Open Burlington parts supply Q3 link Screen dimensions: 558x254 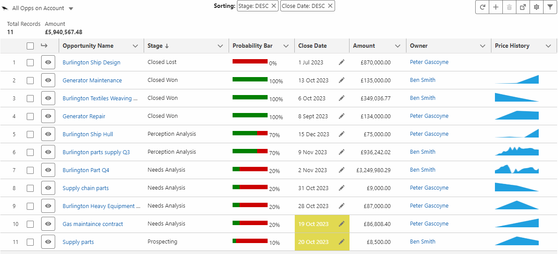point(96,152)
